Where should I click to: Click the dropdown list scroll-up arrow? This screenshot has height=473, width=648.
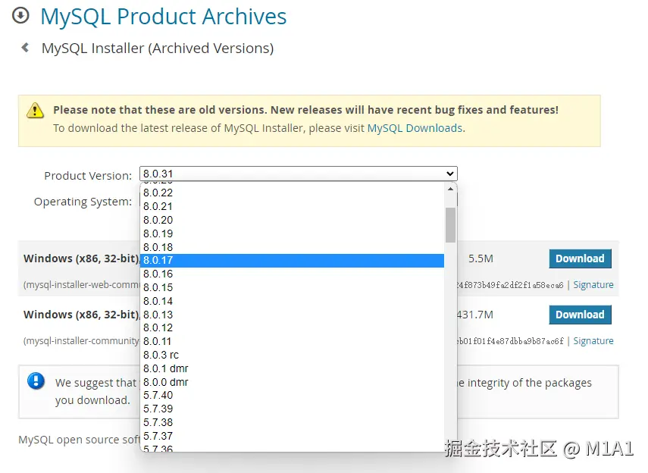point(450,189)
